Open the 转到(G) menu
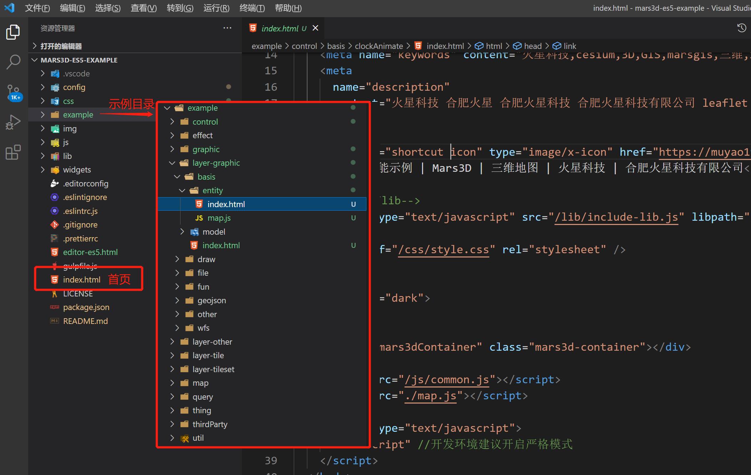 click(x=180, y=8)
